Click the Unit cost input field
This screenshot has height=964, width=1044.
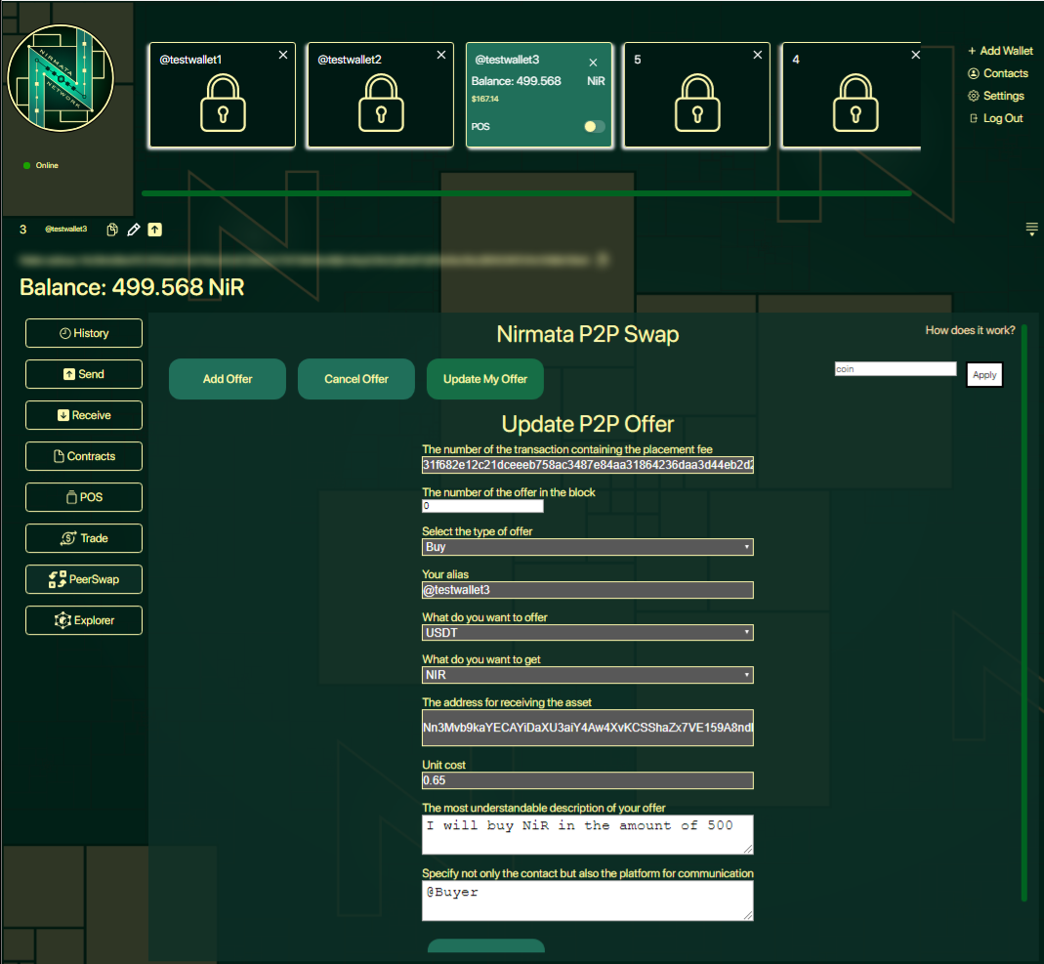pyautogui.click(x=587, y=780)
